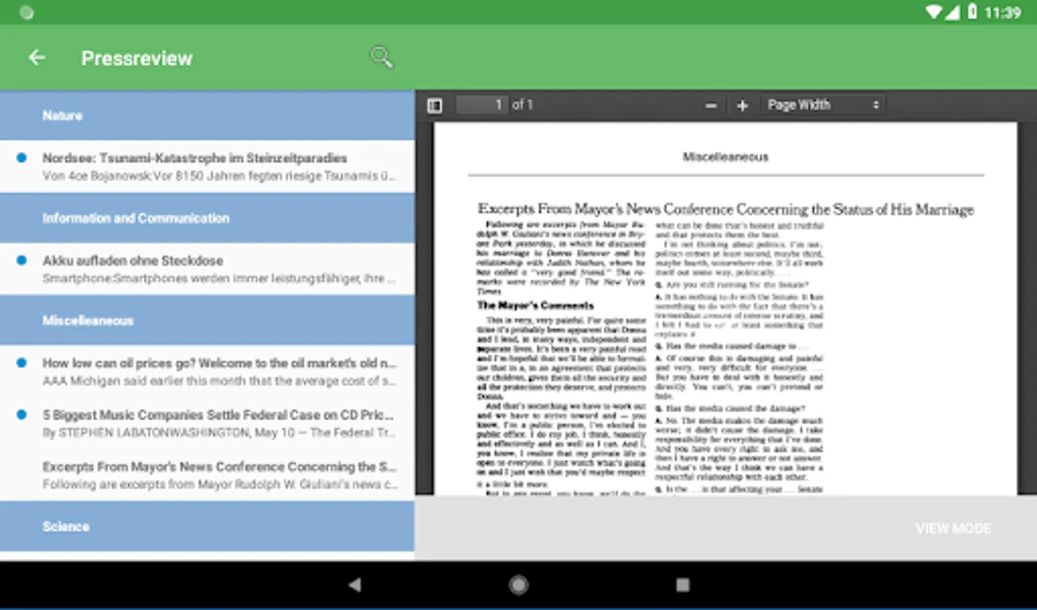The height and width of the screenshot is (610, 1037).
Task: Click the 'of 1' page count label
Action: tap(522, 105)
